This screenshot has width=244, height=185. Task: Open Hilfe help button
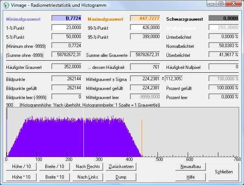(190, 177)
